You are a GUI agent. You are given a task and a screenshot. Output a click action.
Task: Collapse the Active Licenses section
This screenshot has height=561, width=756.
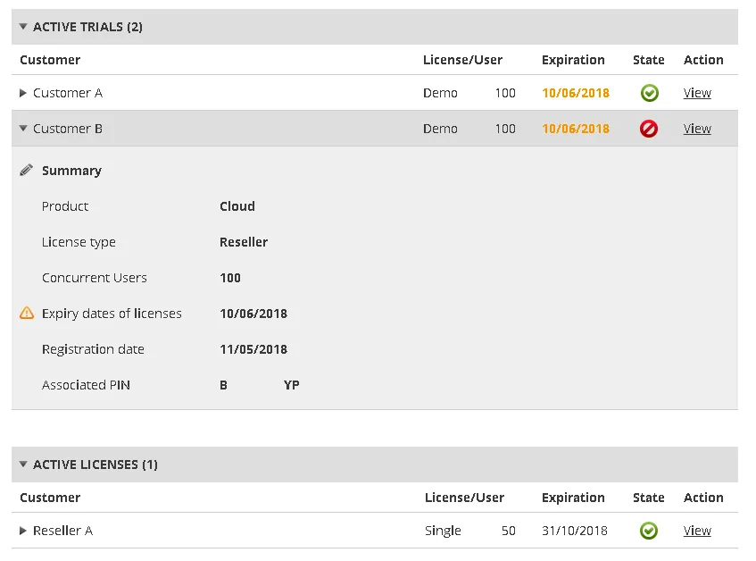point(23,464)
